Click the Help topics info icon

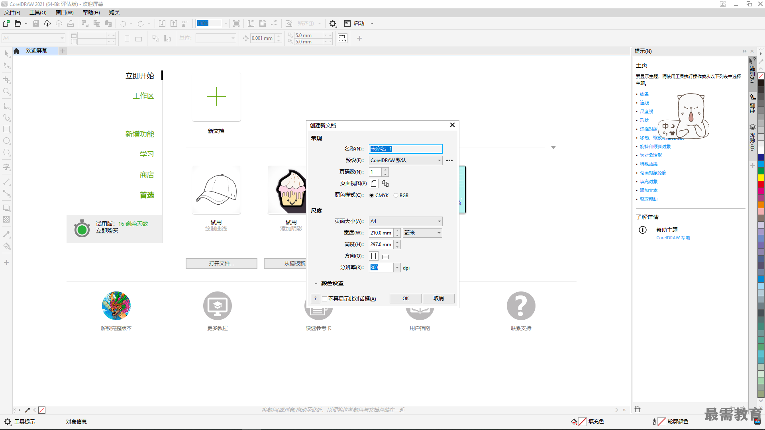tap(643, 230)
